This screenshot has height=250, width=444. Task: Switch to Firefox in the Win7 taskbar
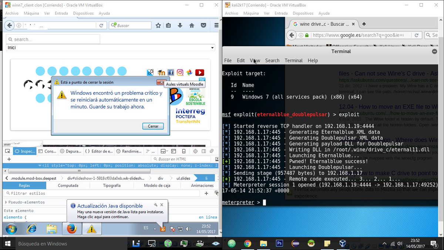tap(72, 229)
